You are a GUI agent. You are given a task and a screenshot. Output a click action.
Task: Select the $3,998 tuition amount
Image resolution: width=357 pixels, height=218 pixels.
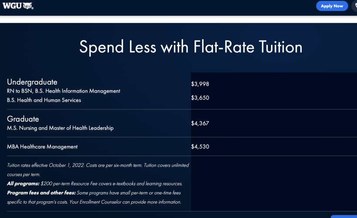tap(200, 84)
